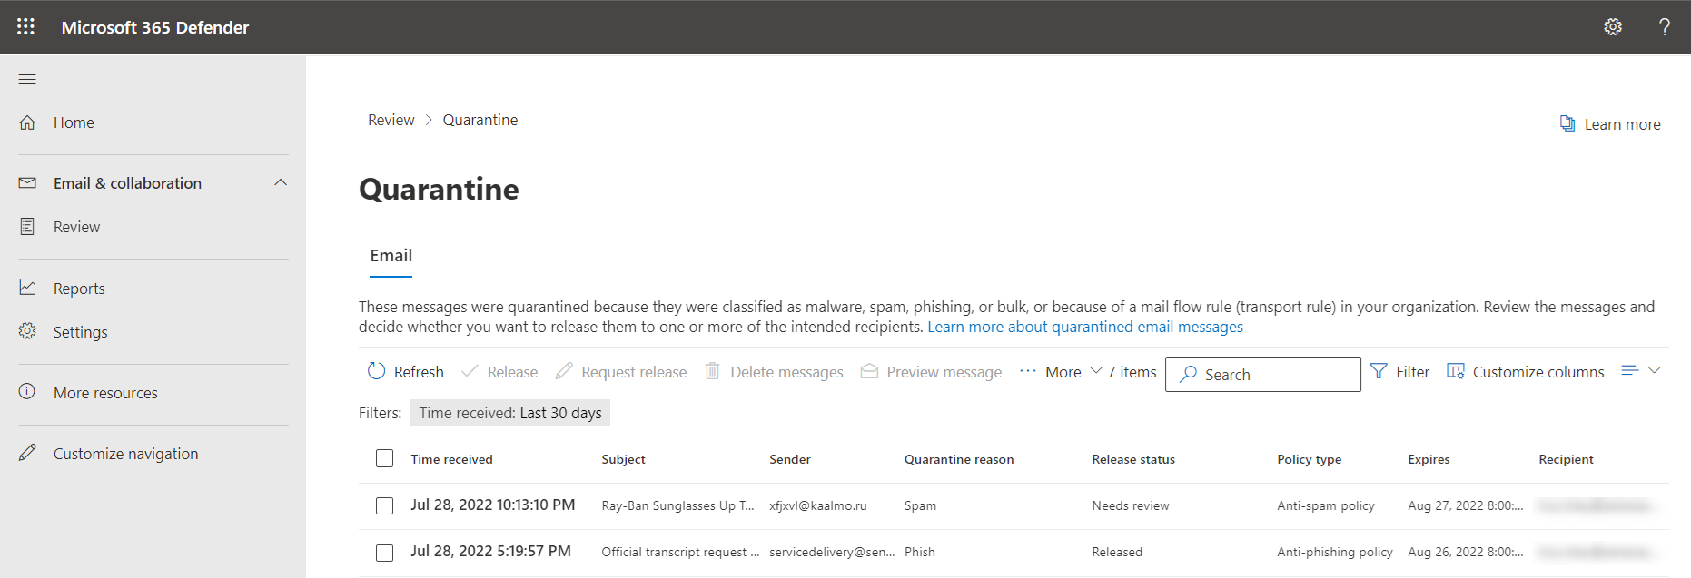
Task: Open Customize navigation
Action: [125, 454]
